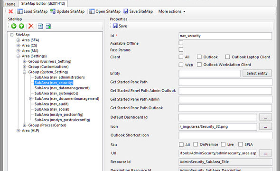Image resolution: width=280 pixels, height=171 pixels.
Task: Check the Client All checkbox
Action: pos(181,57)
